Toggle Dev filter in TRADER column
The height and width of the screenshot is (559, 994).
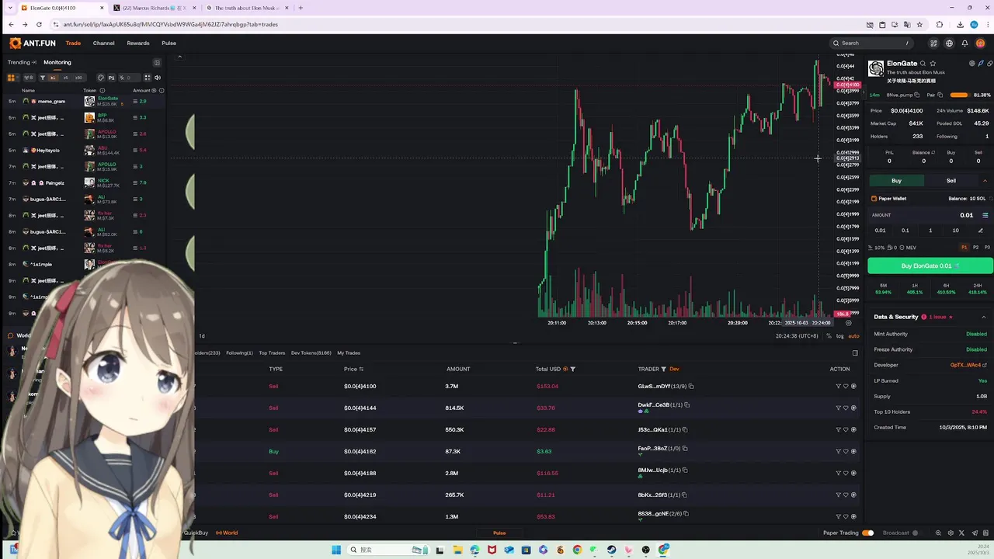click(x=674, y=369)
